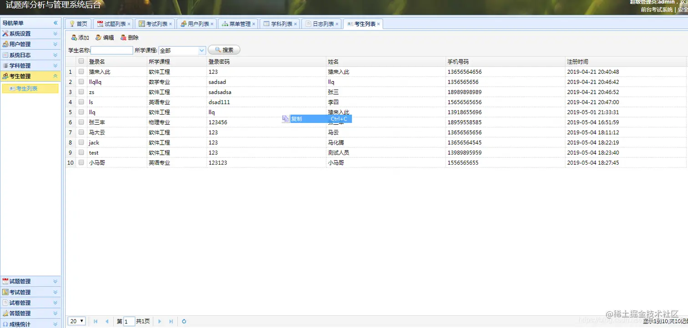Close the 考生列表 tab
Viewport: 688px width, 328px height.
[x=379, y=24]
